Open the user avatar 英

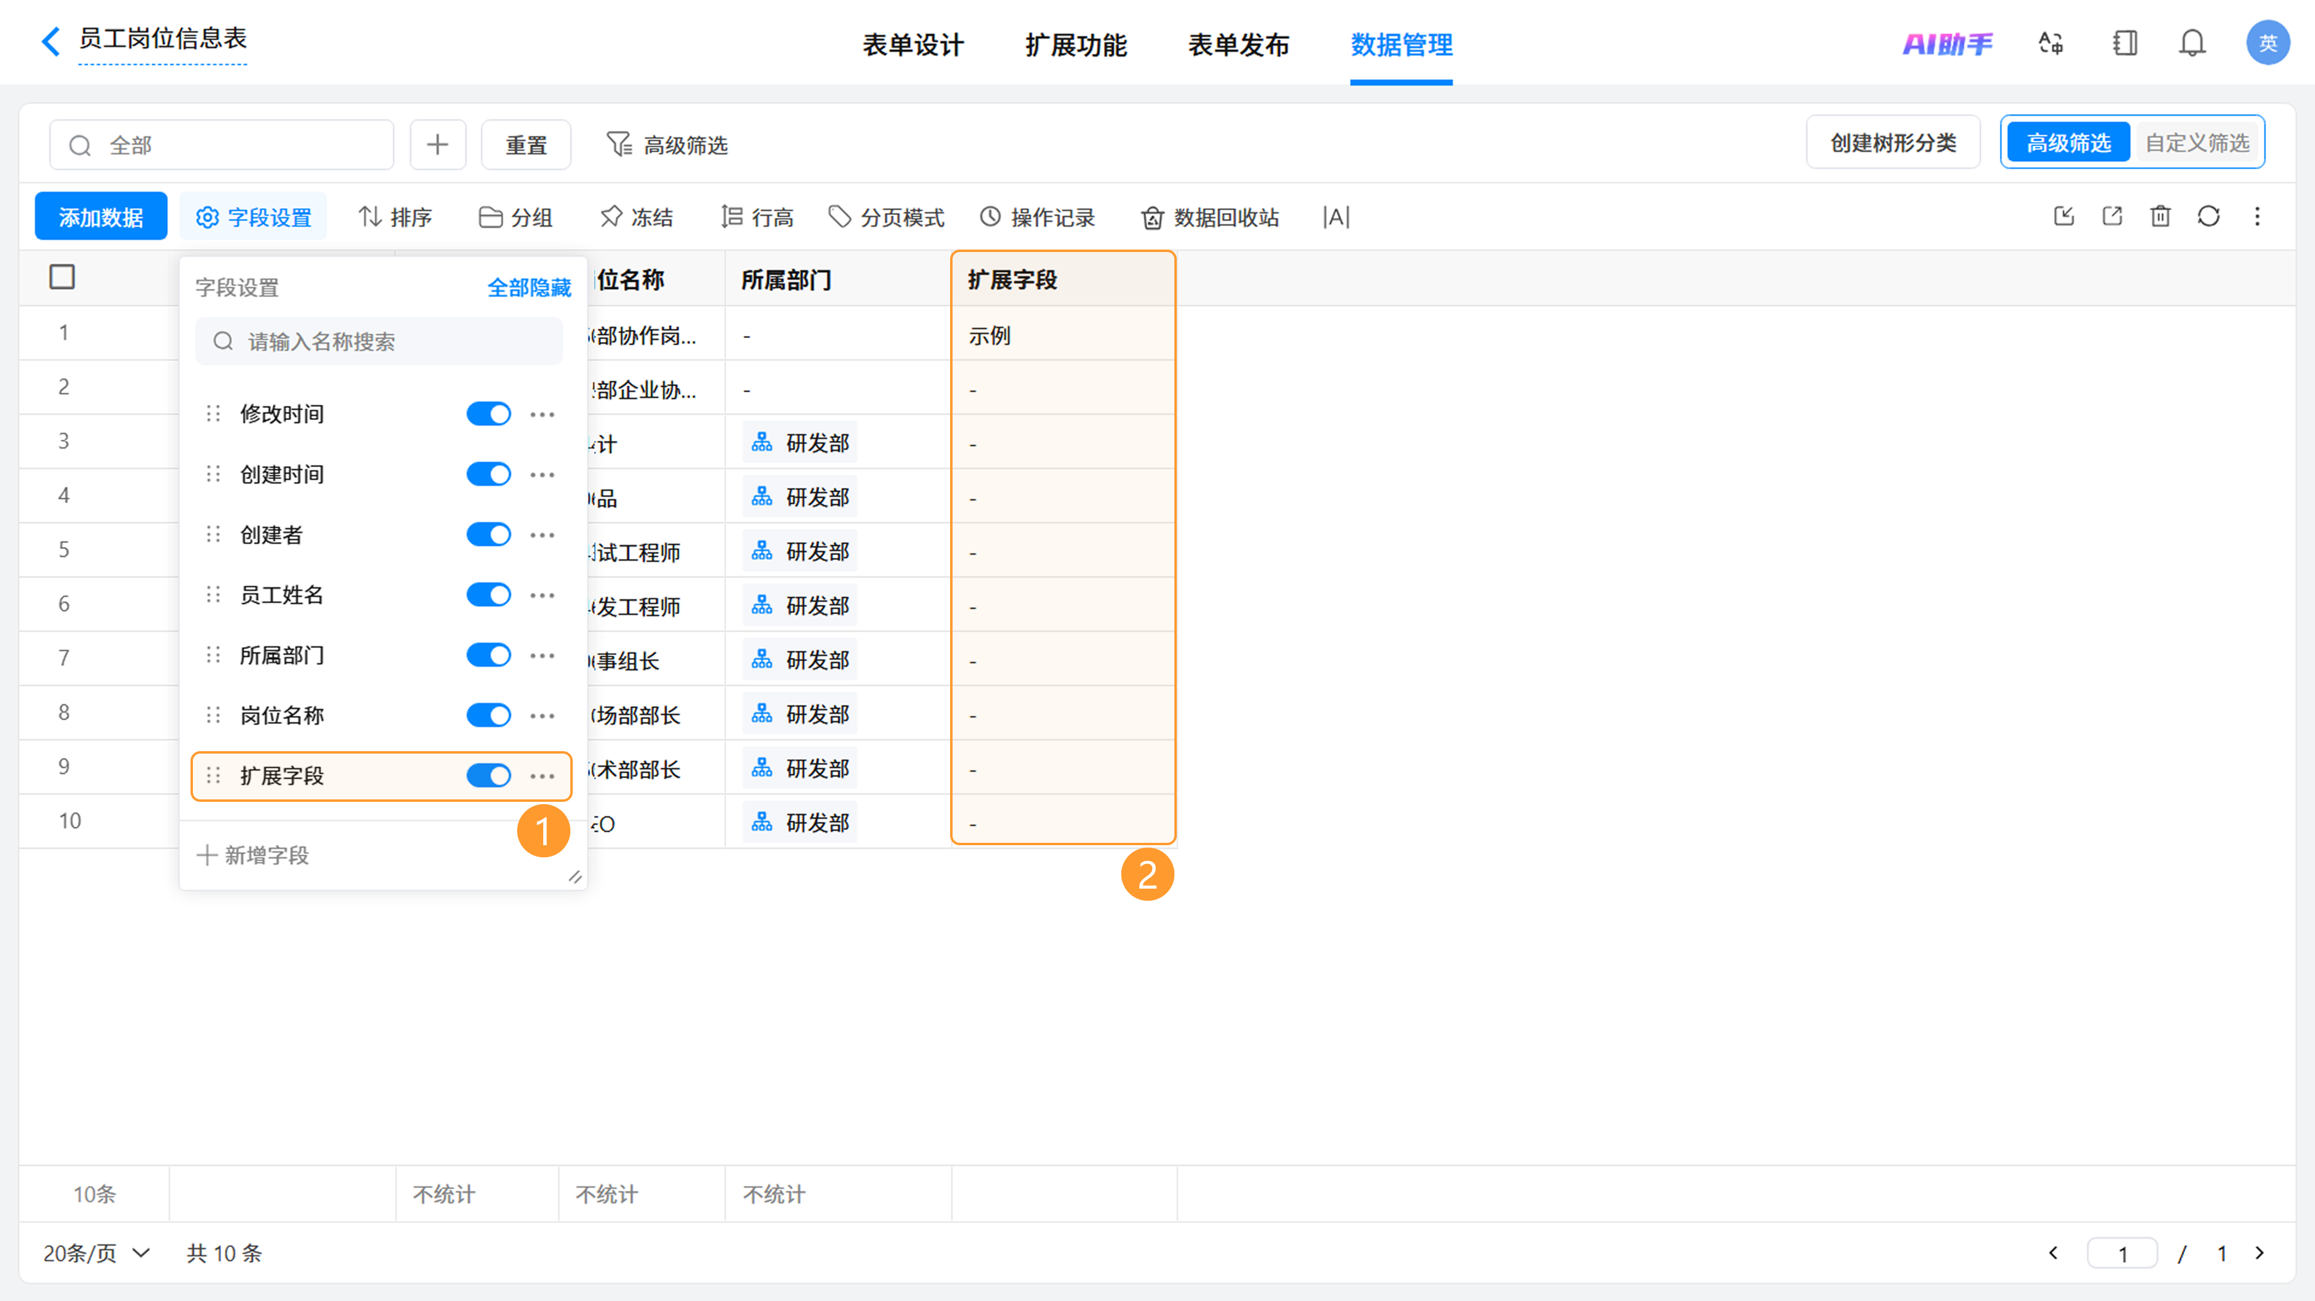pos(2267,42)
